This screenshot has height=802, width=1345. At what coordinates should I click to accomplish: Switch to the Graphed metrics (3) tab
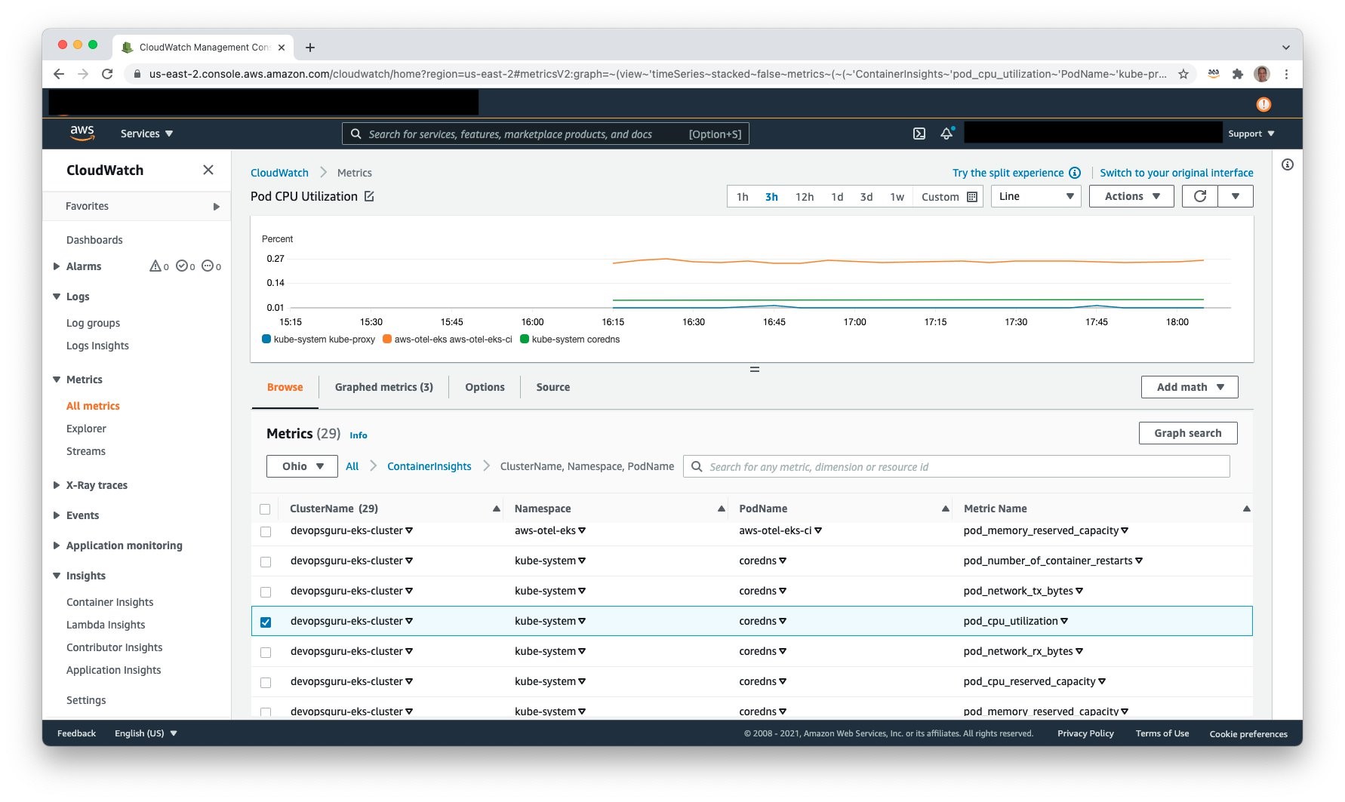pyautogui.click(x=383, y=387)
